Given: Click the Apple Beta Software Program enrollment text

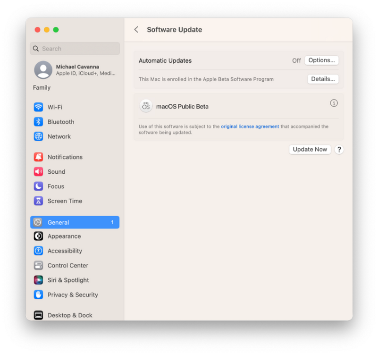Looking at the screenshot, I should (206, 79).
